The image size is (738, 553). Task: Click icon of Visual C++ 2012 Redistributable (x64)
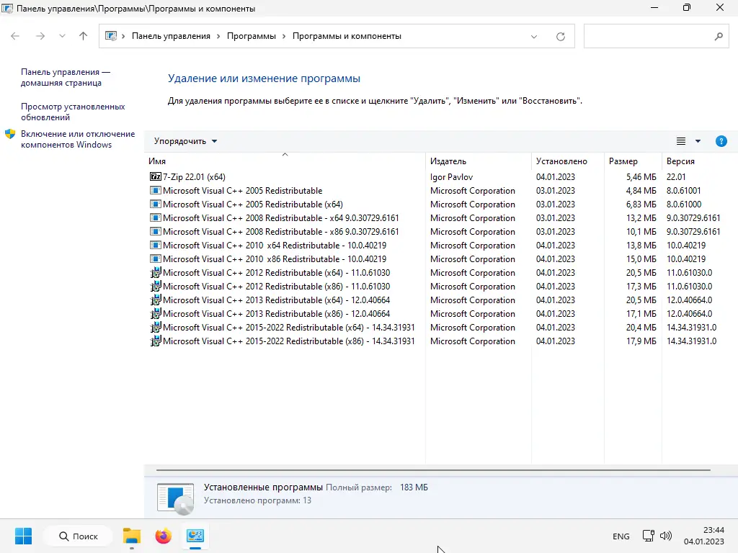(x=156, y=272)
